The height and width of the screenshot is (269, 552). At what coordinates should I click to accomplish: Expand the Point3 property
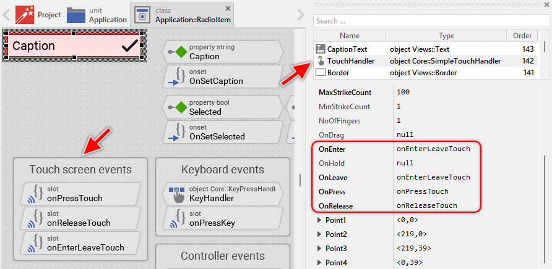pos(320,249)
